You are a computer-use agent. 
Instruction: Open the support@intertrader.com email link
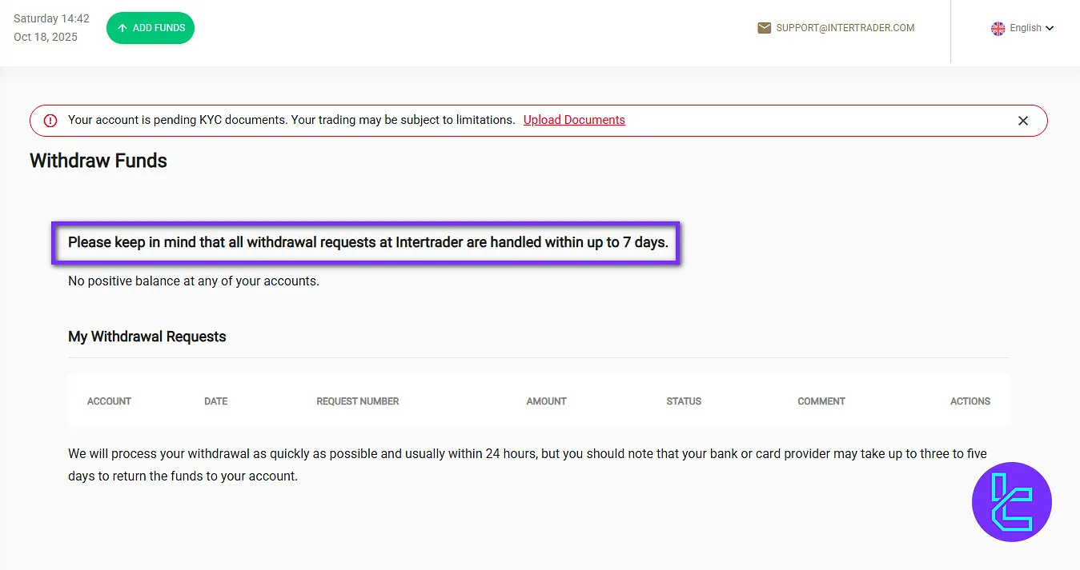pos(845,28)
